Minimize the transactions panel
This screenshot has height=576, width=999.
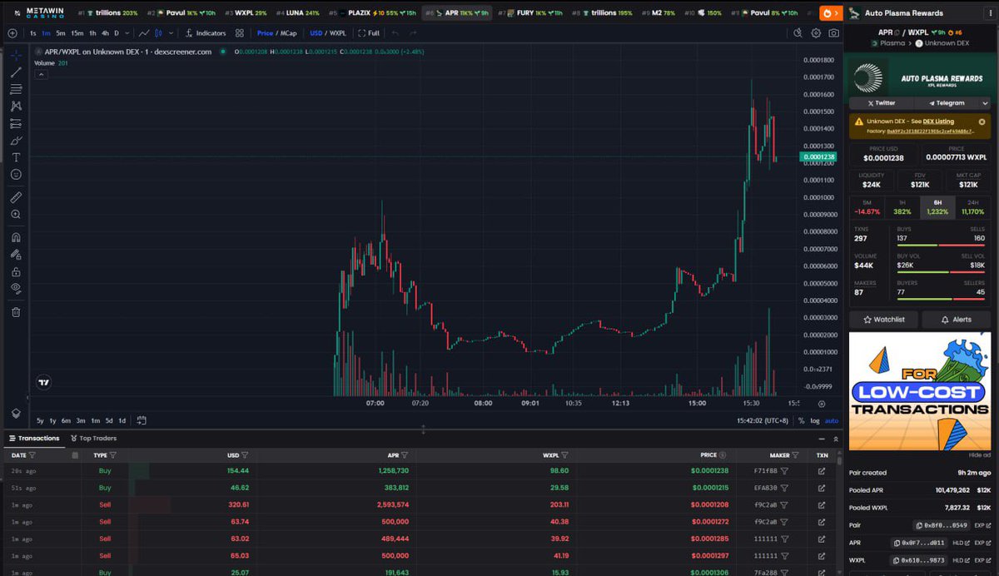click(x=823, y=438)
